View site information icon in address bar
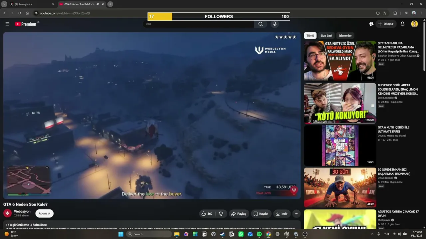 (x=36, y=13)
